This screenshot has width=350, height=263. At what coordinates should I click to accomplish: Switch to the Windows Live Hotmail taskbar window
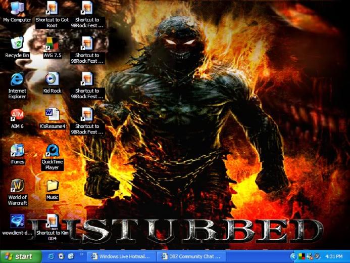[121, 256]
